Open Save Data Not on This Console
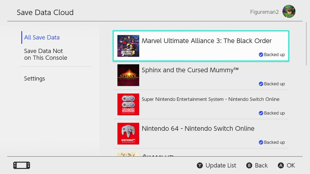Viewport: 310px width, 174px height. pyautogui.click(x=45, y=54)
